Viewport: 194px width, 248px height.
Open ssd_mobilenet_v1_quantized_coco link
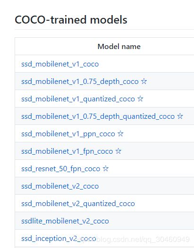(x=78, y=99)
